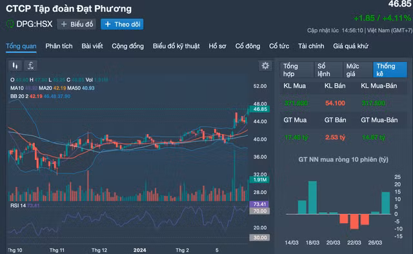This screenshot has height=254, width=413.
Task: Click the Thg 12 timeline label
Action: [99, 250]
